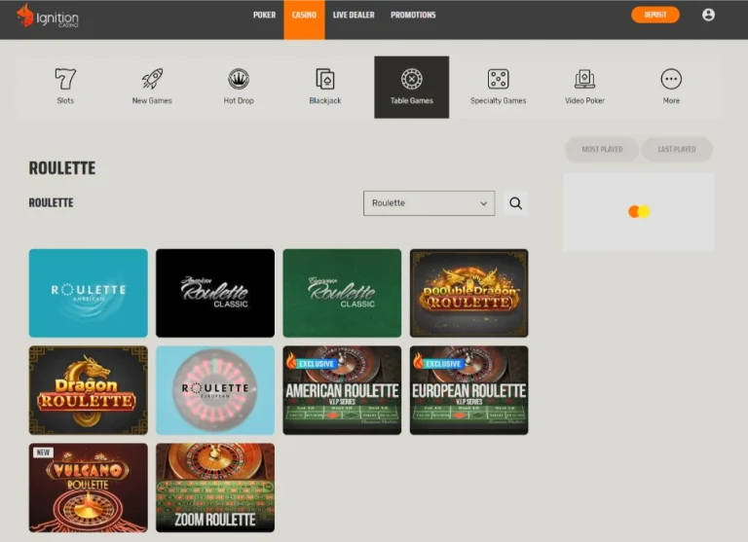Show the More categories icon
The image size is (748, 542).
pyautogui.click(x=671, y=79)
